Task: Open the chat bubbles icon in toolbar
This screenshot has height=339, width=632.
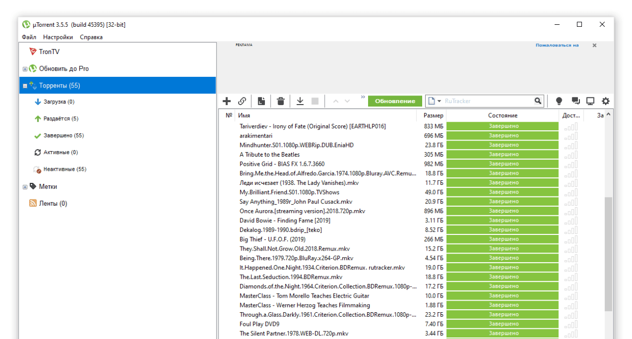Action: click(575, 101)
